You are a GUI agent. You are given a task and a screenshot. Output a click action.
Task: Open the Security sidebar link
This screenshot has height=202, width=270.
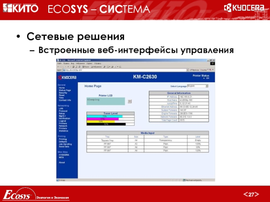(63, 93)
